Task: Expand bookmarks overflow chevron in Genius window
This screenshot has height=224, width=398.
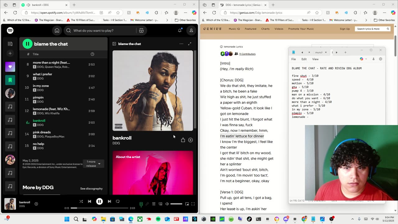Action: coord(366,20)
